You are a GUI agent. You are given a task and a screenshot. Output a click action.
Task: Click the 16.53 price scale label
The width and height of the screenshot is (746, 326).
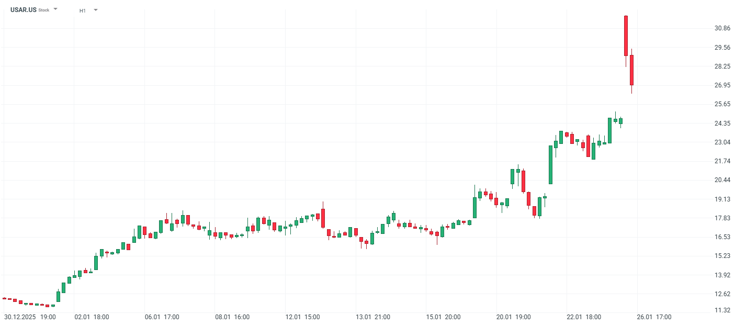[722, 237]
